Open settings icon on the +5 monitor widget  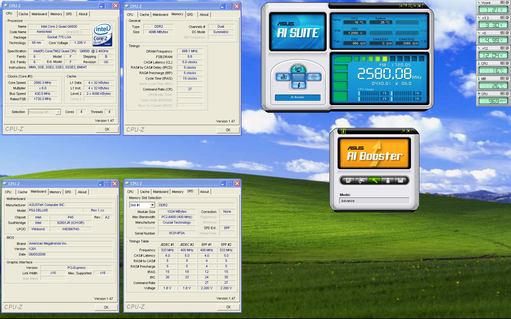click(502, 33)
